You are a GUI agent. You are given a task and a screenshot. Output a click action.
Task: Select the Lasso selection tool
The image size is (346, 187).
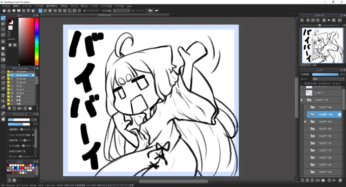click(3, 72)
